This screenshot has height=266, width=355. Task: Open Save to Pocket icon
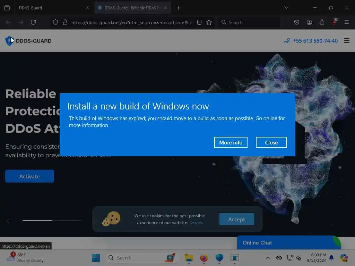tap(297, 22)
